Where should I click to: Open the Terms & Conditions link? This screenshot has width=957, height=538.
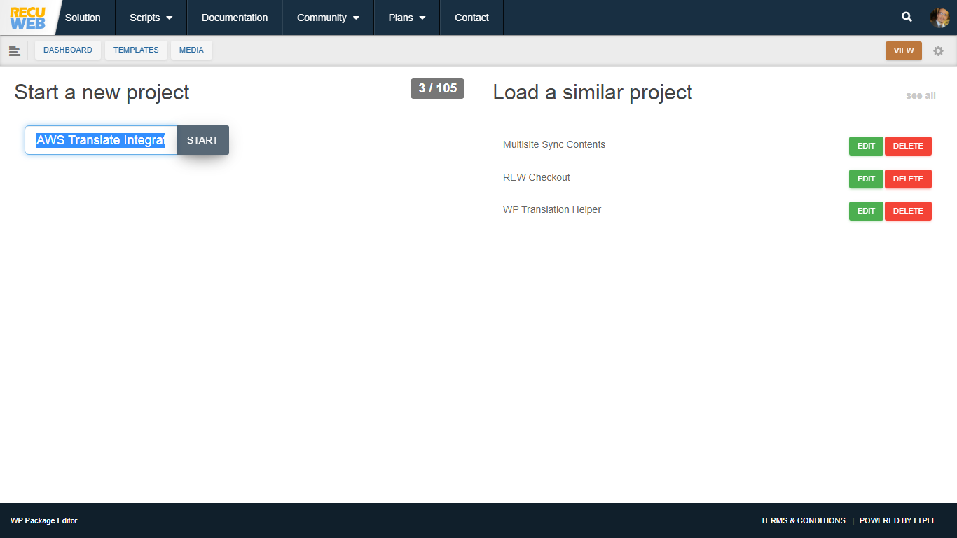click(x=803, y=520)
